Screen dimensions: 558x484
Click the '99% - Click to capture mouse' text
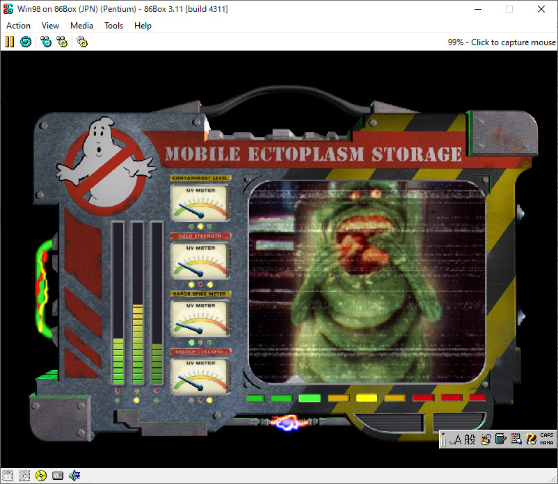tap(502, 42)
